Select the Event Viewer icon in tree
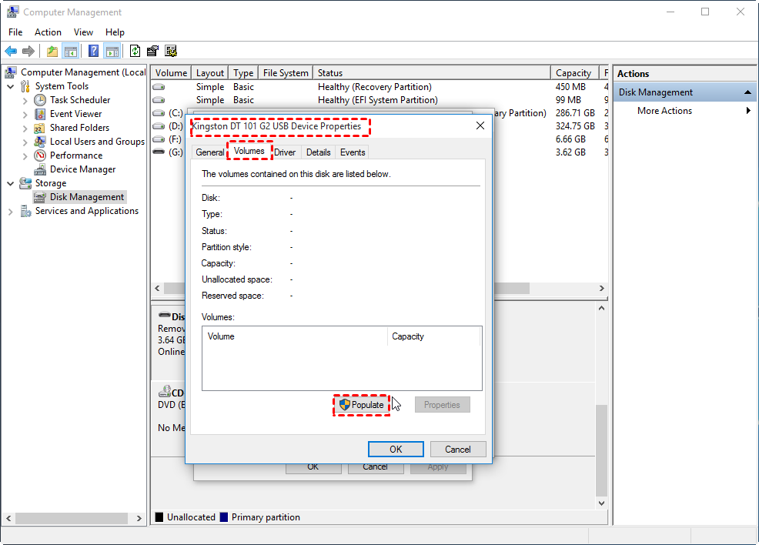The width and height of the screenshot is (759, 545). (40, 114)
